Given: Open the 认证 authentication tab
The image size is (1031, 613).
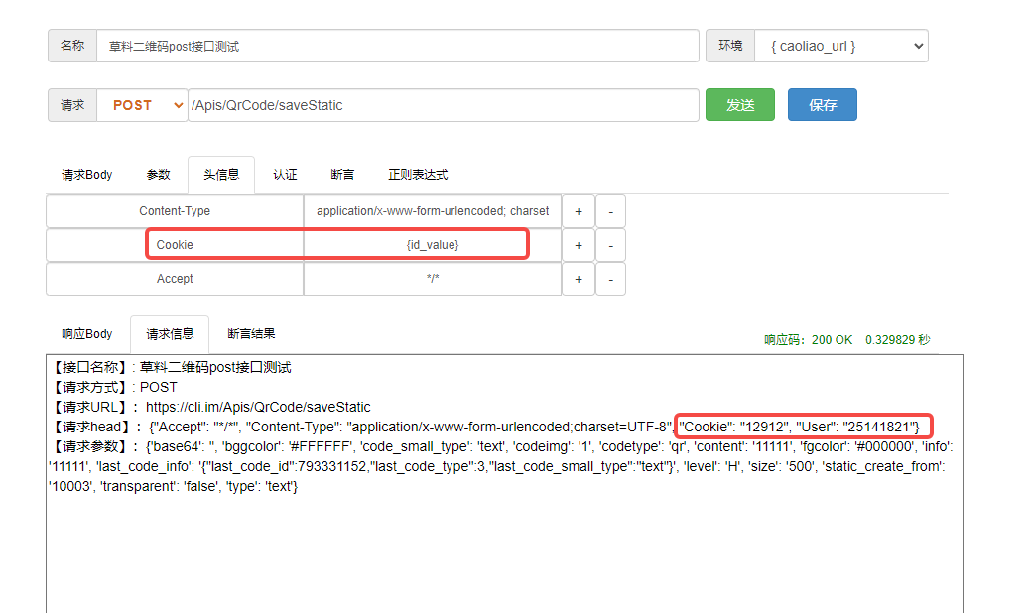Looking at the screenshot, I should point(285,175).
